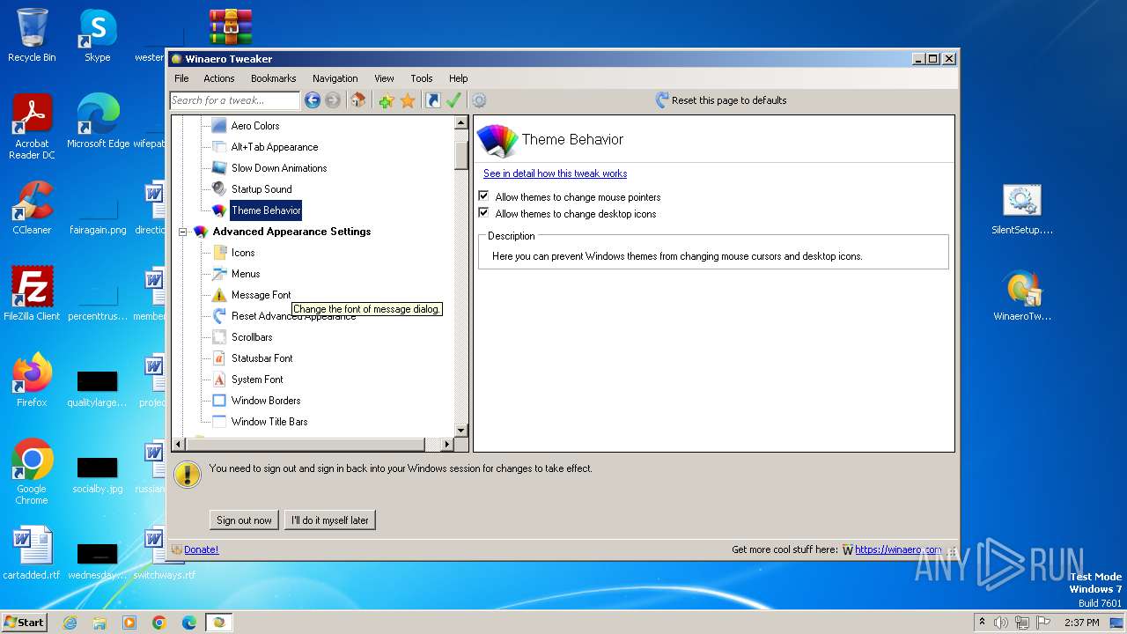The height and width of the screenshot is (634, 1127).
Task: Open the Help menu
Action: pyautogui.click(x=459, y=78)
